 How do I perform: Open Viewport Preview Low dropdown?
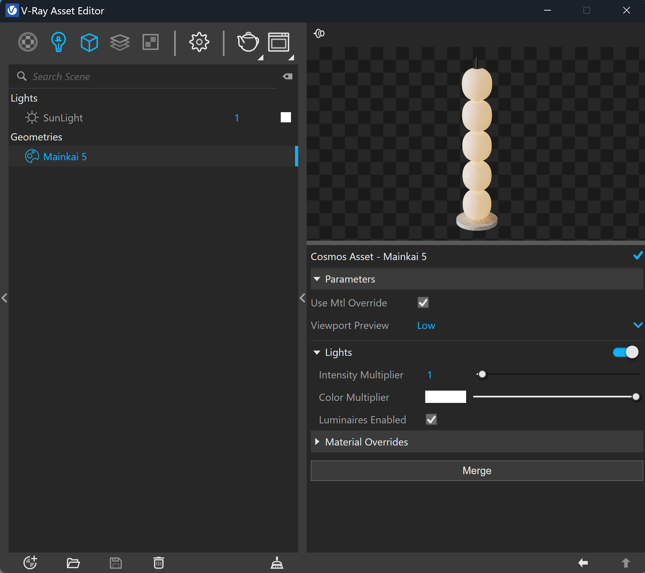(x=530, y=326)
